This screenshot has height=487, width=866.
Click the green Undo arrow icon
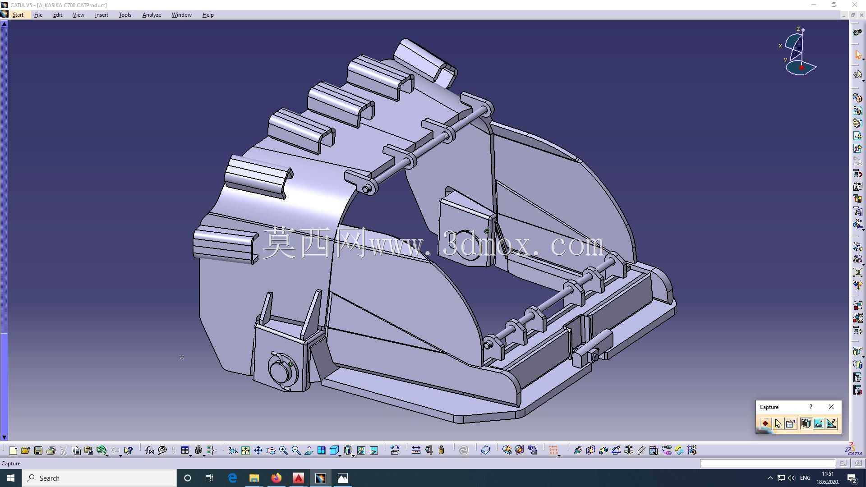pyautogui.click(x=101, y=450)
